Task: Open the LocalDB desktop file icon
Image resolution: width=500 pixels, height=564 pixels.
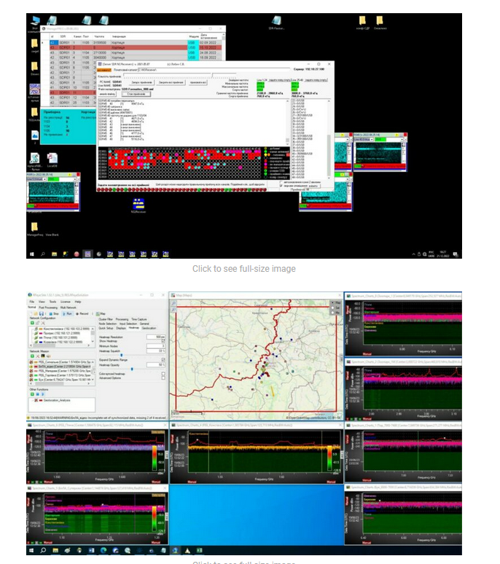Action: tap(52, 159)
